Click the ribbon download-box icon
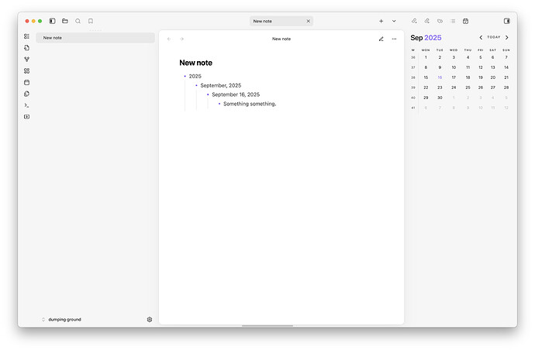 (x=26, y=117)
